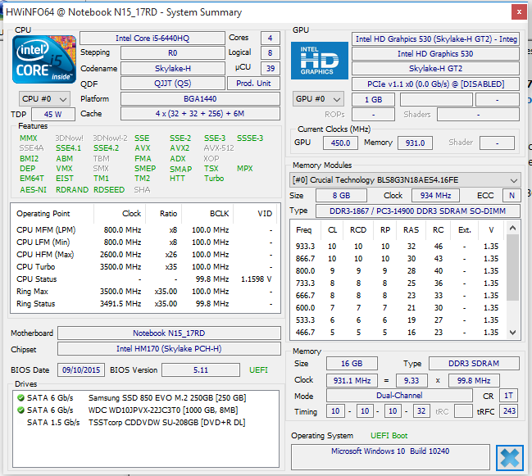The width and height of the screenshot is (532, 476).
Task: Click the UEFI Boot label
Action: (389, 436)
